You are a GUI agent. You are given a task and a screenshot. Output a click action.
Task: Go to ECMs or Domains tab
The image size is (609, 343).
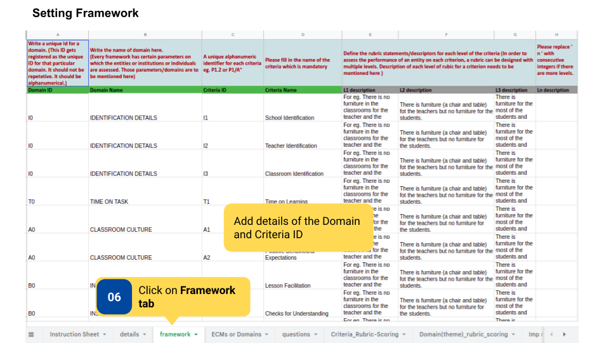[x=235, y=334]
